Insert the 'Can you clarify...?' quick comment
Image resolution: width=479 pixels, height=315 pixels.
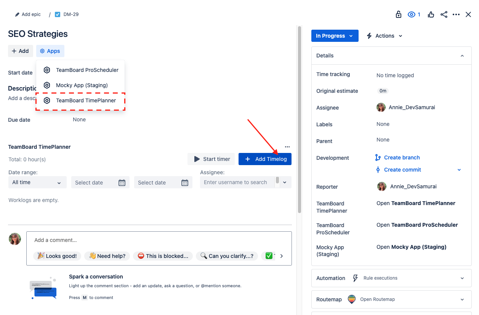click(x=227, y=256)
